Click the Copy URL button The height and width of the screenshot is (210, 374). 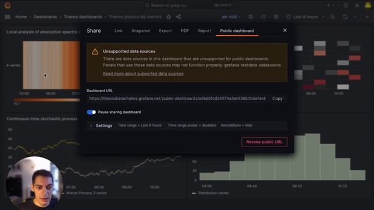pos(278,99)
